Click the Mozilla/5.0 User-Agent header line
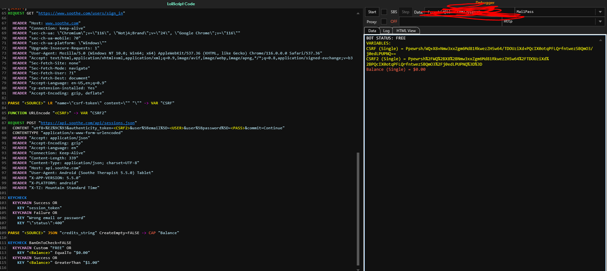Screen dimensions: 607x271 click(x=167, y=53)
